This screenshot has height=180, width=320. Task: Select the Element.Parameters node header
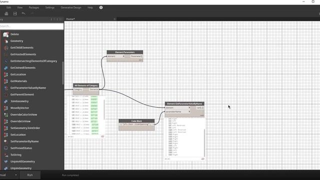[124, 52]
